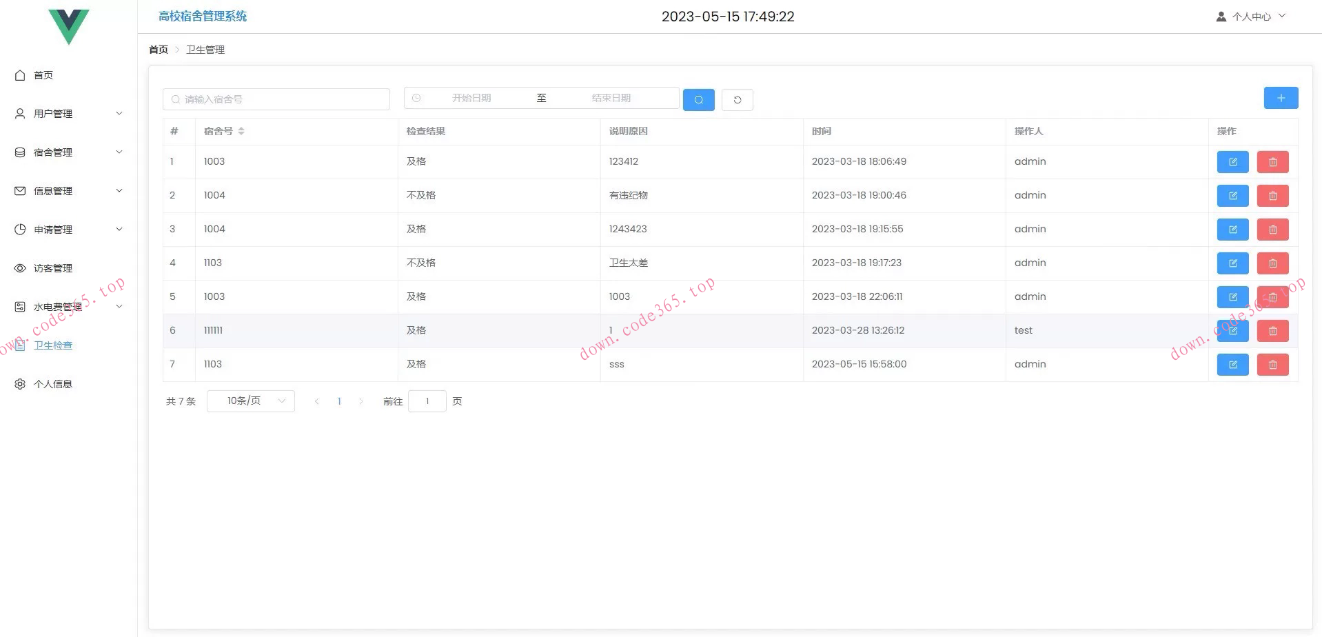Open 个人信息 in the sidebar
The height and width of the screenshot is (637, 1322).
tap(53, 384)
